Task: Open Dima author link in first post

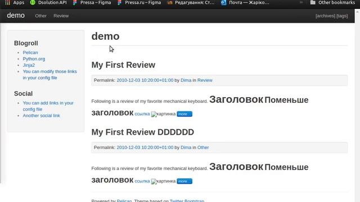Action: (186, 80)
